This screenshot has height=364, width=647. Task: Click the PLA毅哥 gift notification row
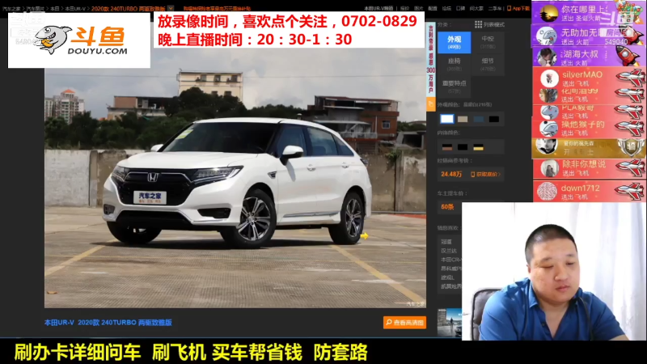point(590,112)
